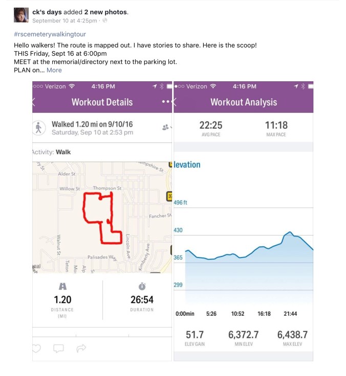Tap the road icon above Distance
The image size is (346, 376).
[x=63, y=286]
